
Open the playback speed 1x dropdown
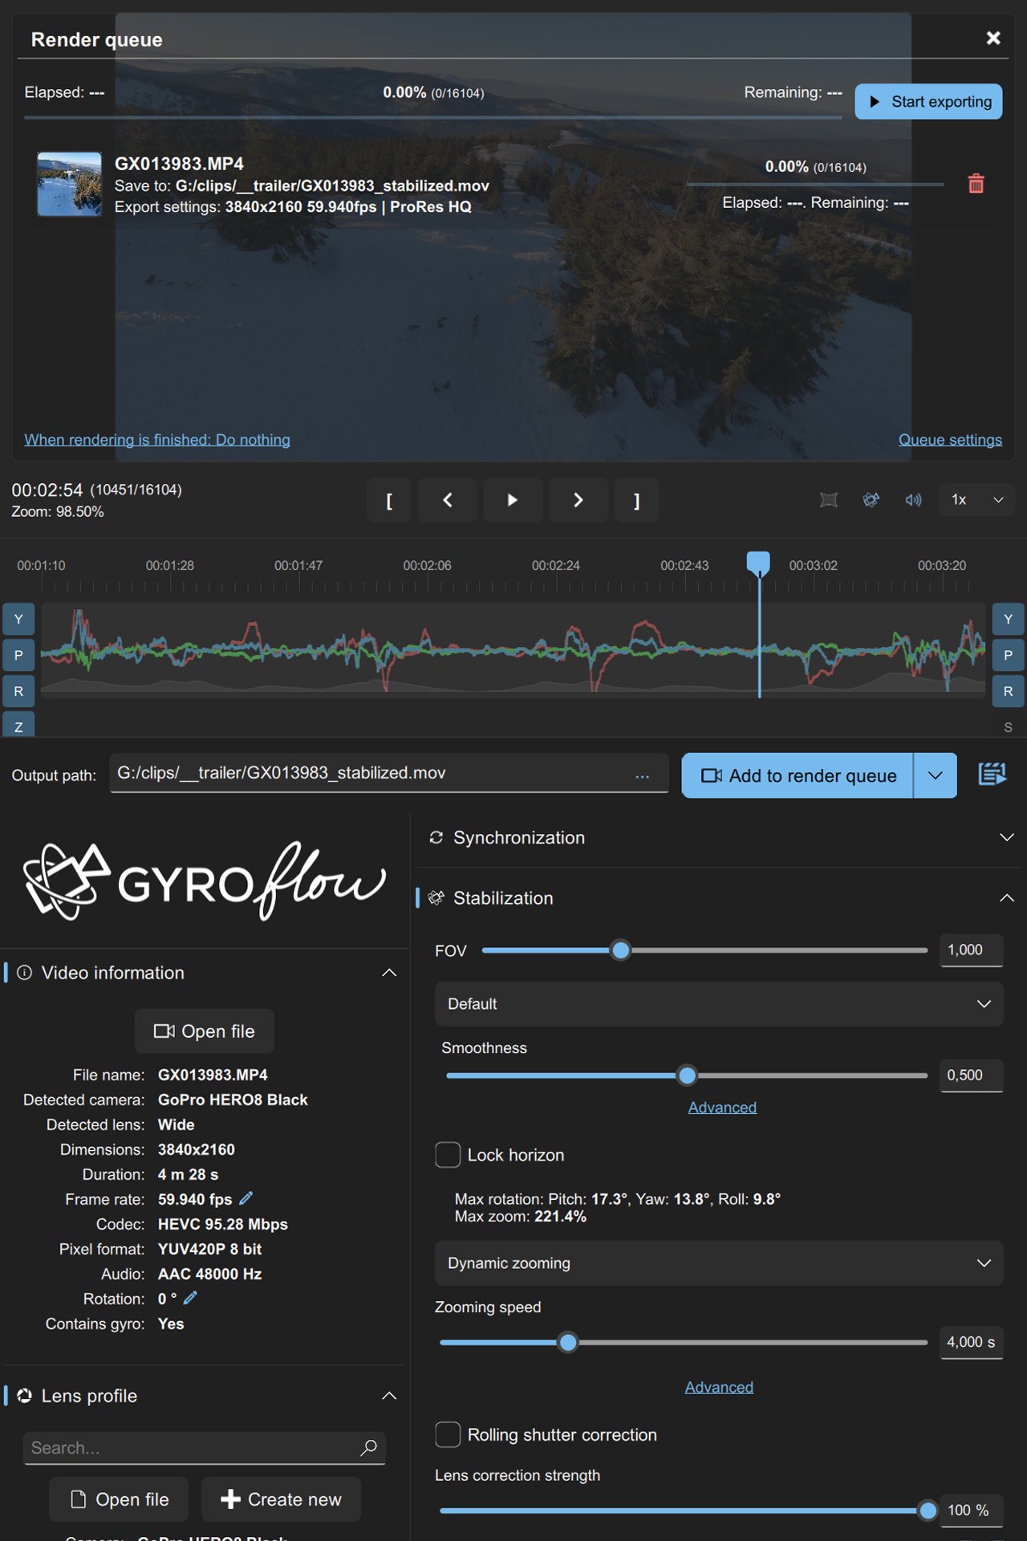[976, 500]
